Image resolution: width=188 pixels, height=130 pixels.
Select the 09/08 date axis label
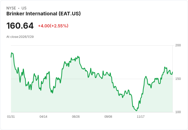(108, 116)
